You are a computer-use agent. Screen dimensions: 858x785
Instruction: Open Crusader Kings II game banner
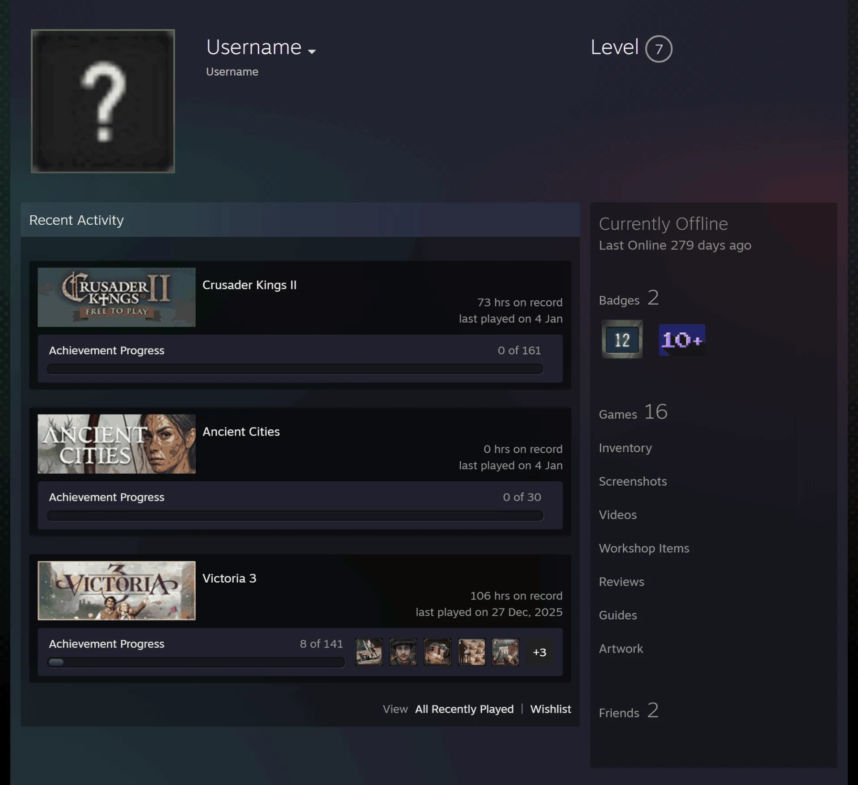click(117, 297)
